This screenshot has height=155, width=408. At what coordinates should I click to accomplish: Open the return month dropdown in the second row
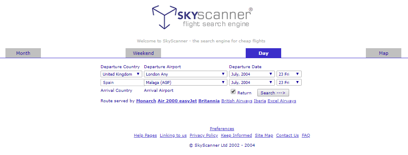pos(252,82)
